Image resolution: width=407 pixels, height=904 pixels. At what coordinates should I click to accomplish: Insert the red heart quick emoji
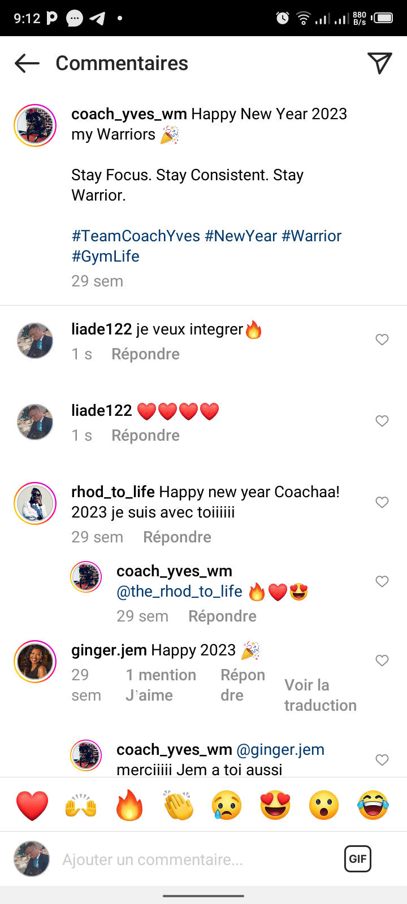click(x=32, y=805)
